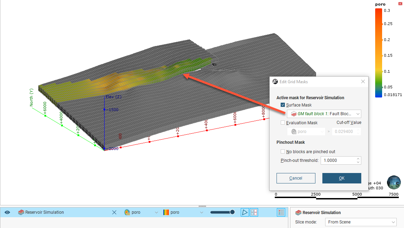Click the Reservoir Simulation grid icon in list
Image resolution: width=404 pixels, height=228 pixels.
pyautogui.click(x=21, y=212)
